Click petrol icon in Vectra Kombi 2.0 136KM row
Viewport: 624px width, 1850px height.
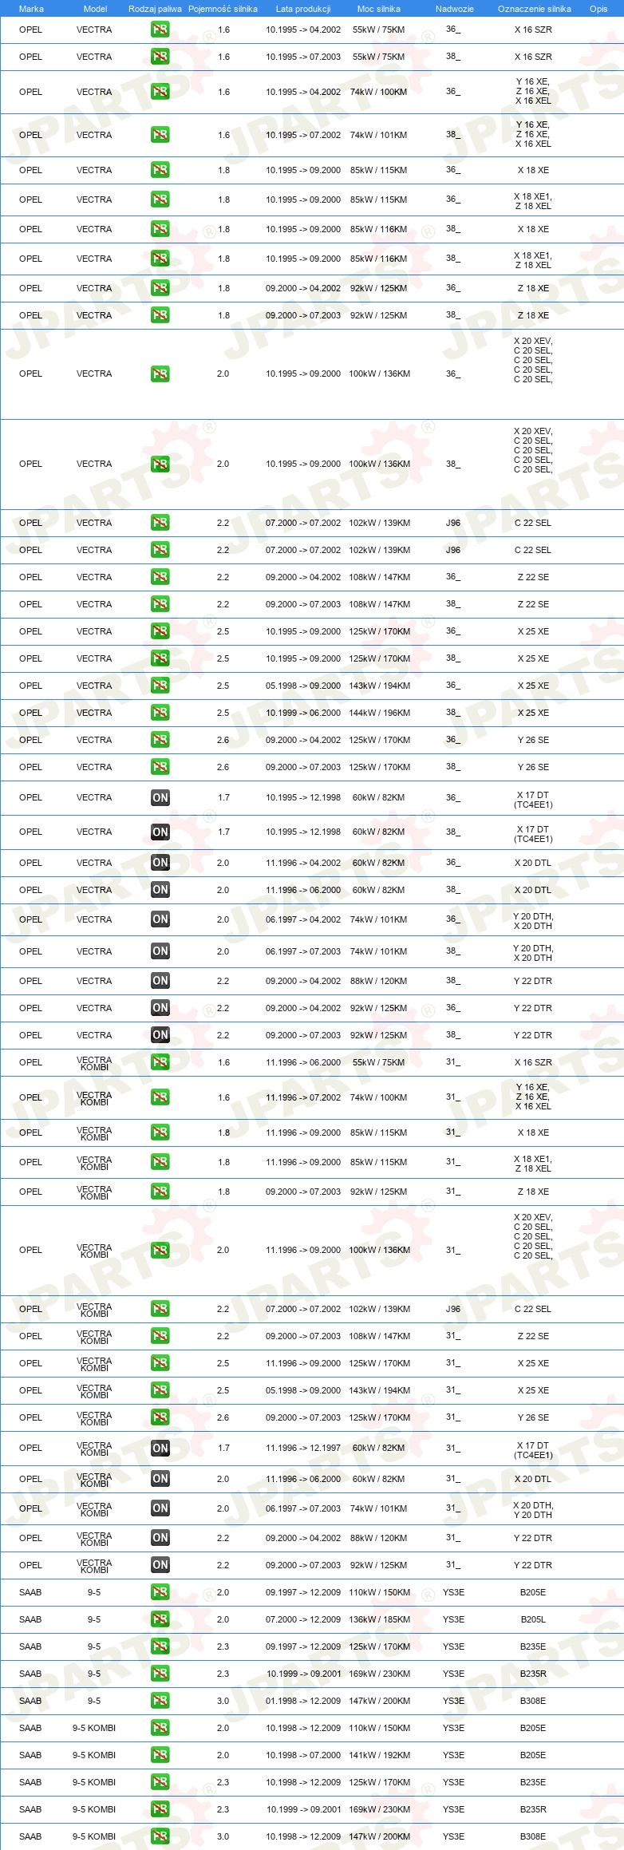(160, 1250)
